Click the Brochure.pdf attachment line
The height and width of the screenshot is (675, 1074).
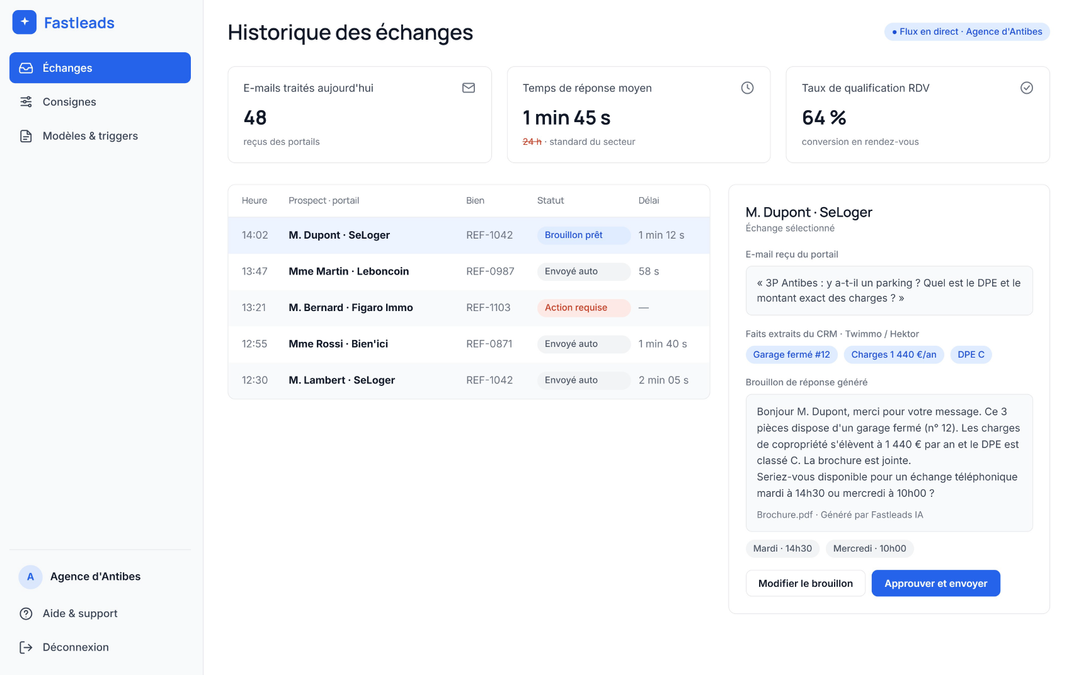pos(840,514)
